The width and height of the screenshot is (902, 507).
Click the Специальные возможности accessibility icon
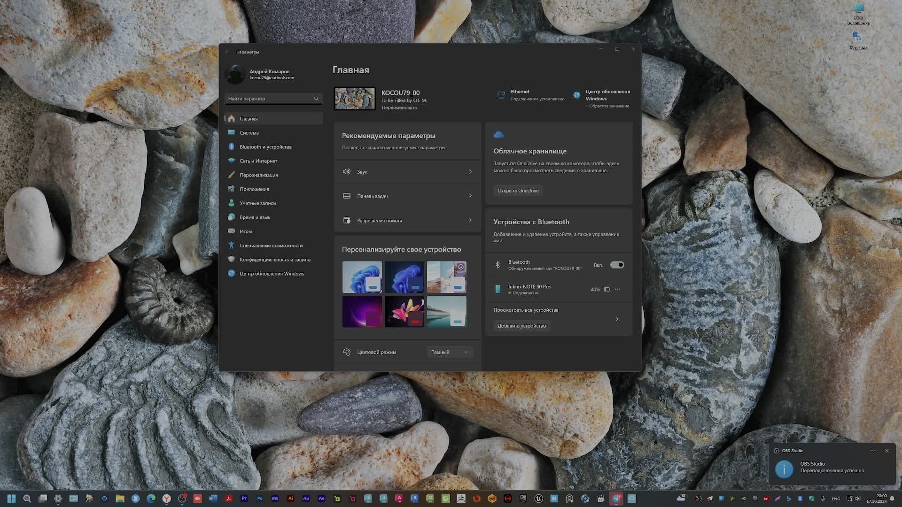click(x=231, y=245)
